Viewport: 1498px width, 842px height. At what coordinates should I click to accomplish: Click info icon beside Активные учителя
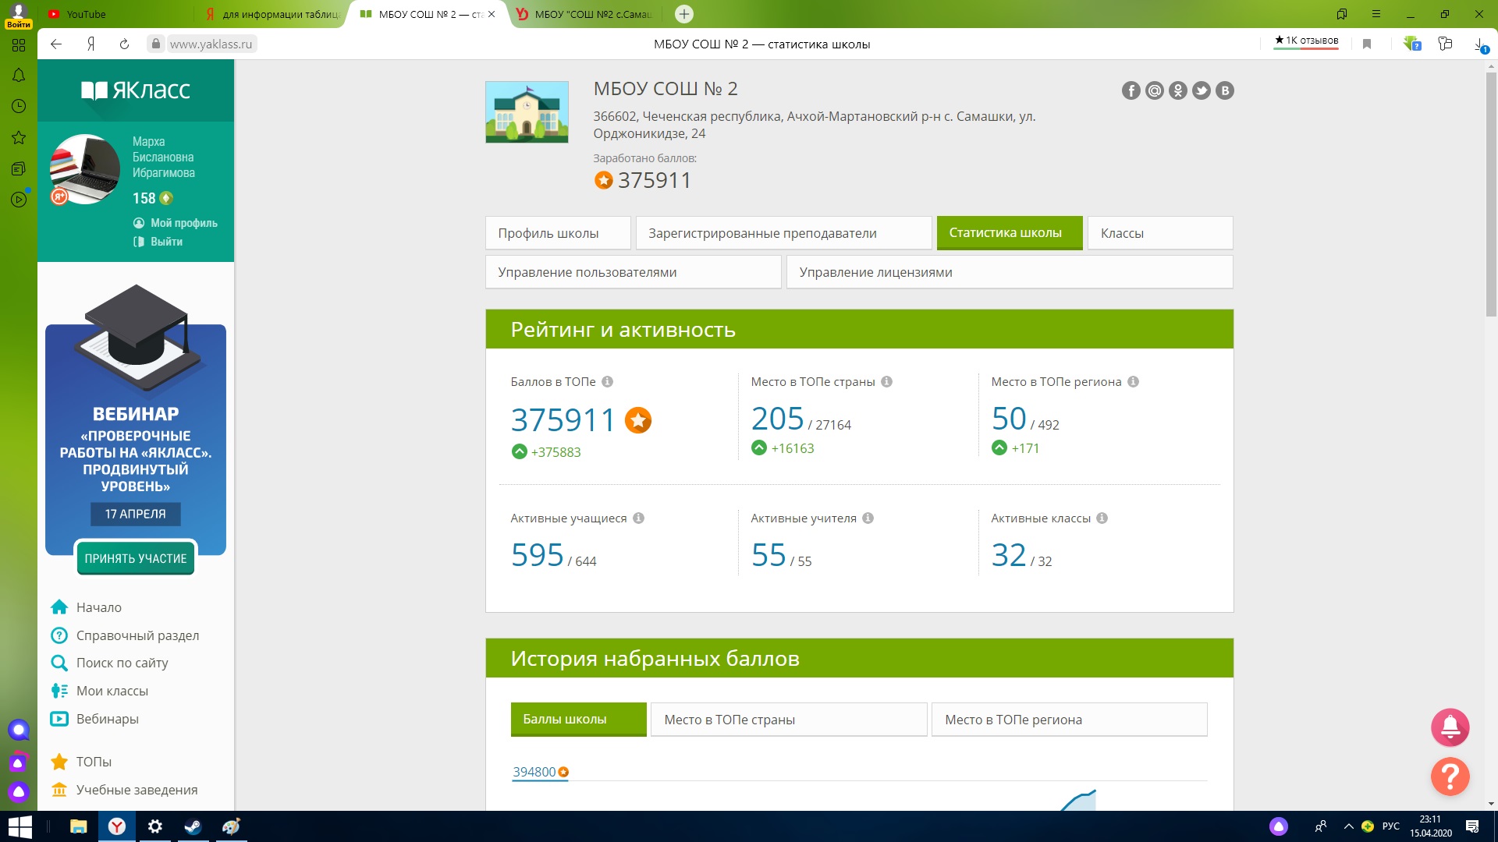(x=868, y=518)
